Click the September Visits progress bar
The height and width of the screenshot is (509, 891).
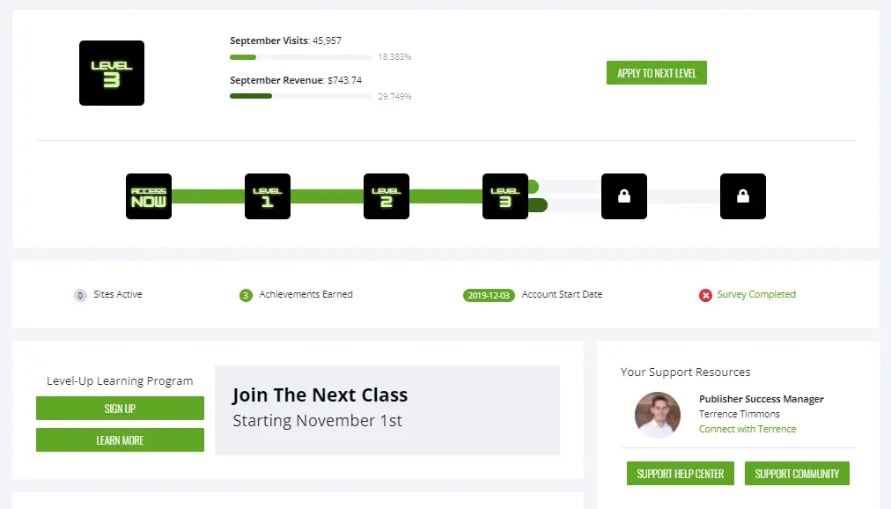[300, 57]
